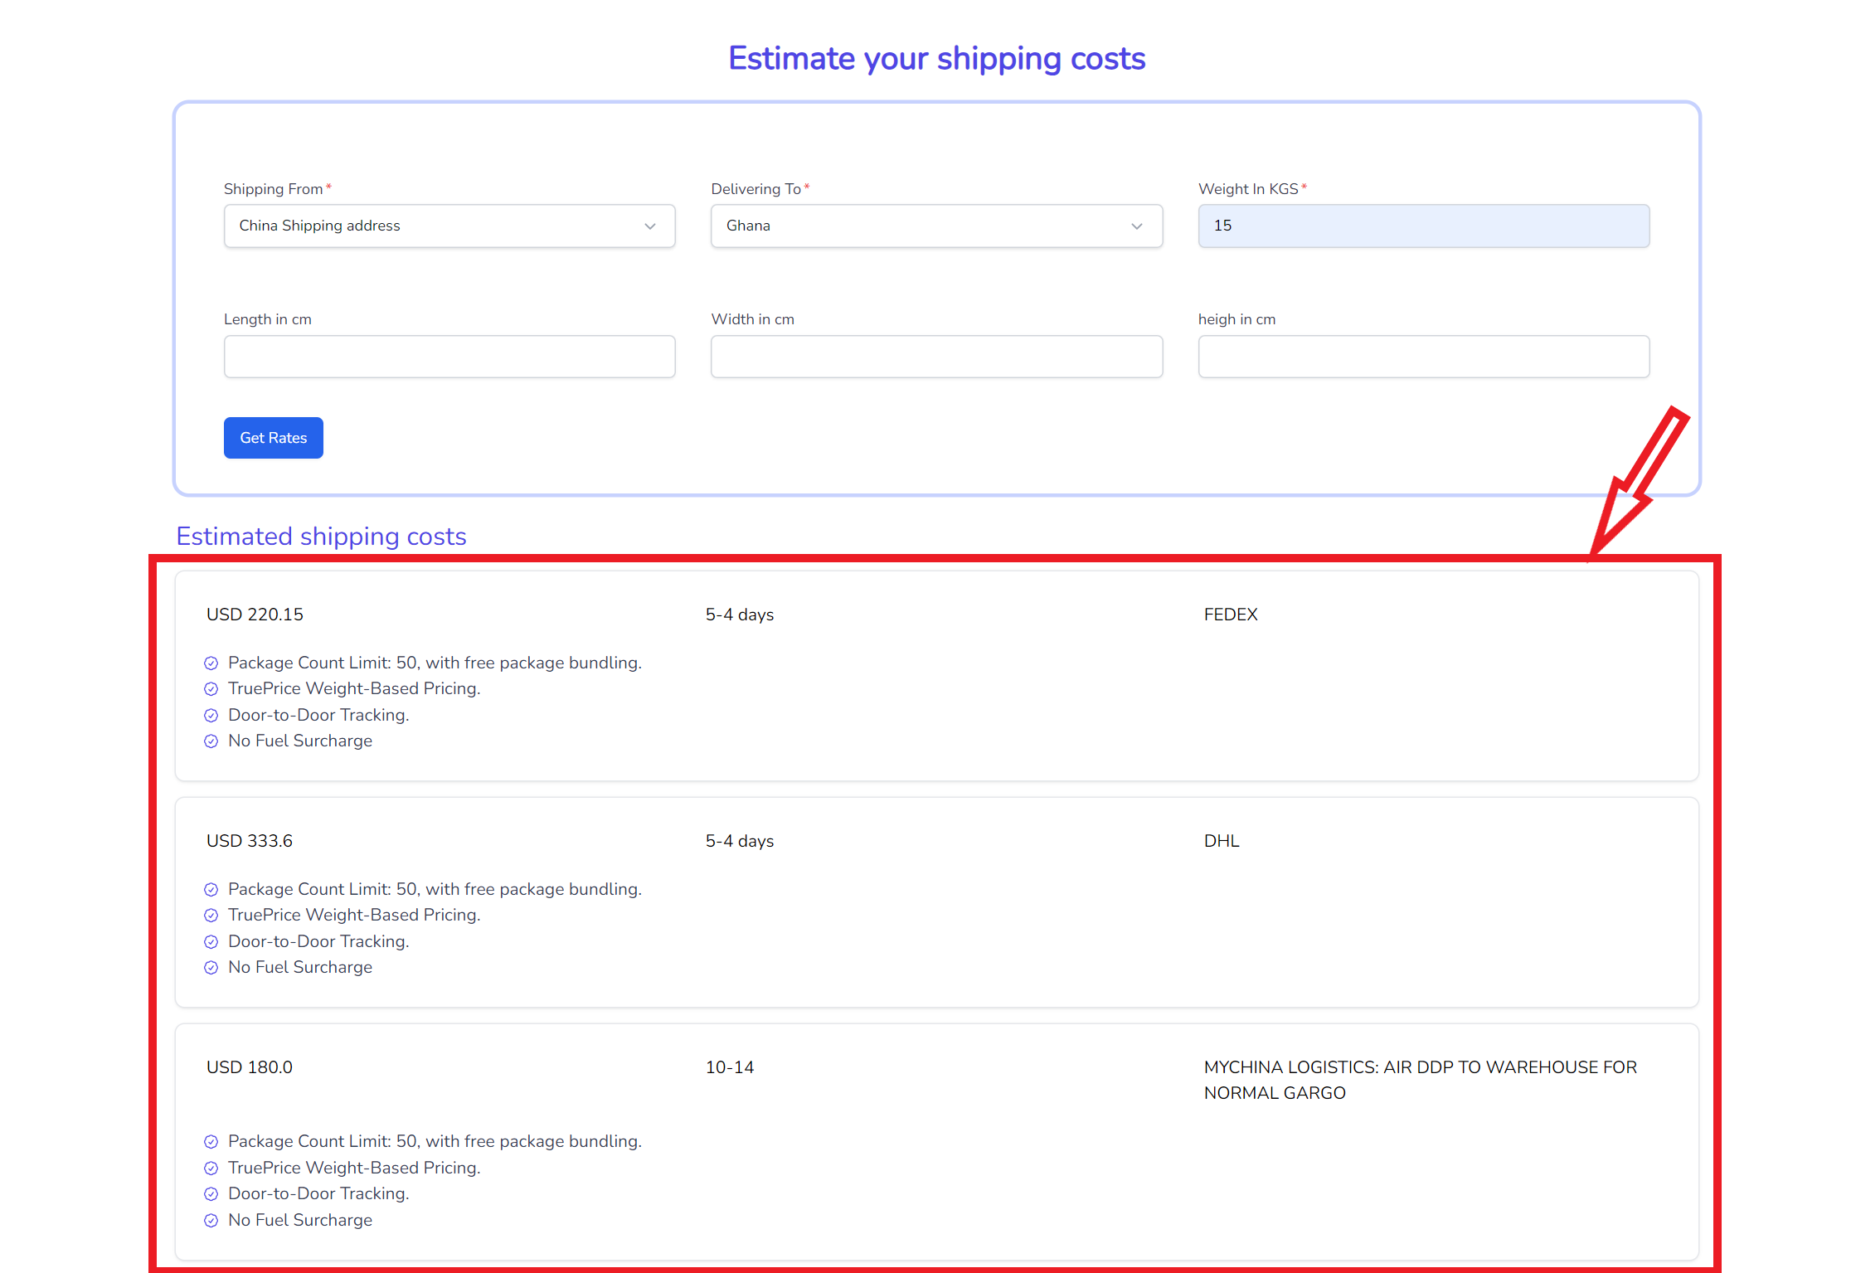
Task: Click MYCHINA Door-to-Door Tracking text
Action: pyautogui.click(x=318, y=1193)
